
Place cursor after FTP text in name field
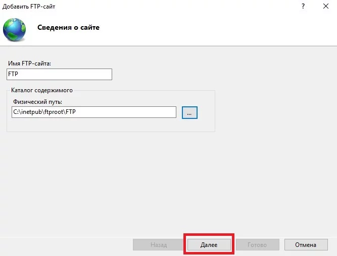[x=19, y=74]
